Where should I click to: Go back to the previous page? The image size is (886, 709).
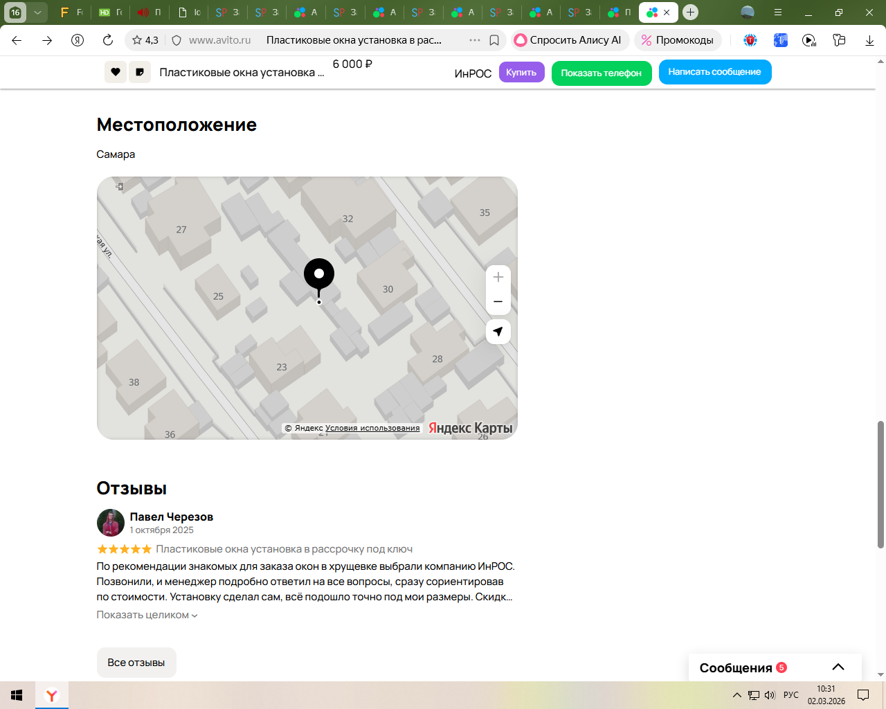[17, 40]
